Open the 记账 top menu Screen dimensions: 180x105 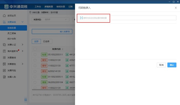(x=71, y=7)
